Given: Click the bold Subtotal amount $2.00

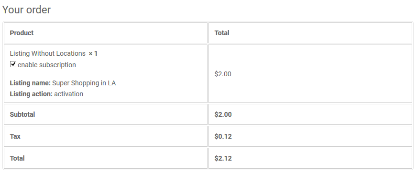Looking at the screenshot, I should coord(223,114).
